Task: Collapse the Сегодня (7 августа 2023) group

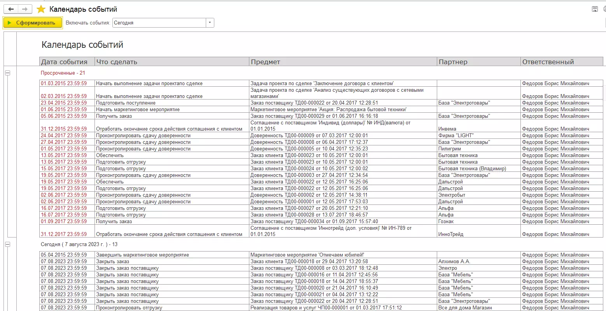Action: pos(7,245)
